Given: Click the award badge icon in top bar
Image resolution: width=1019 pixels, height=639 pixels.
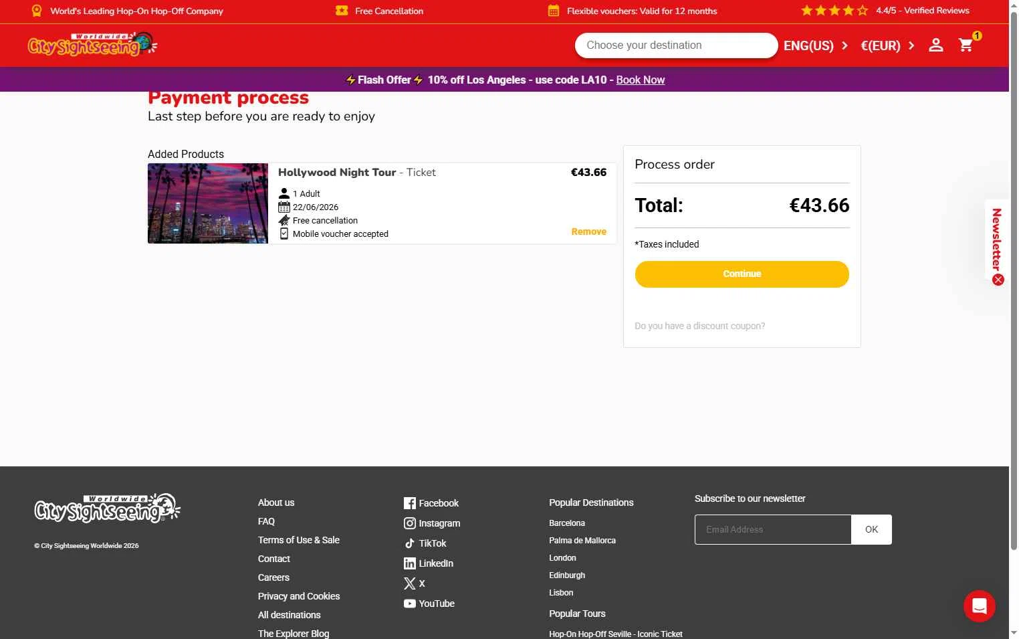Looking at the screenshot, I should (x=37, y=11).
